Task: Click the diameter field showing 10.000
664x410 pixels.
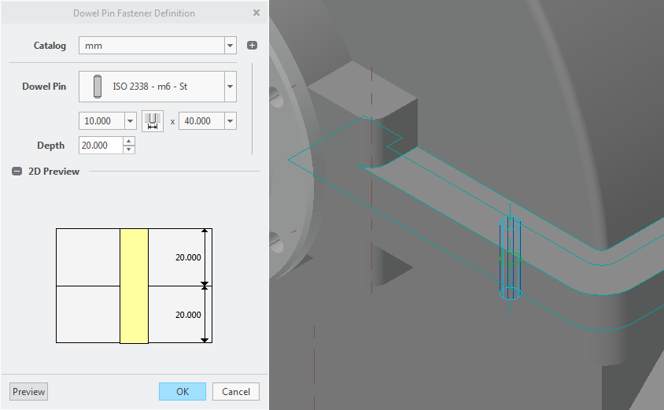Action: (101, 121)
